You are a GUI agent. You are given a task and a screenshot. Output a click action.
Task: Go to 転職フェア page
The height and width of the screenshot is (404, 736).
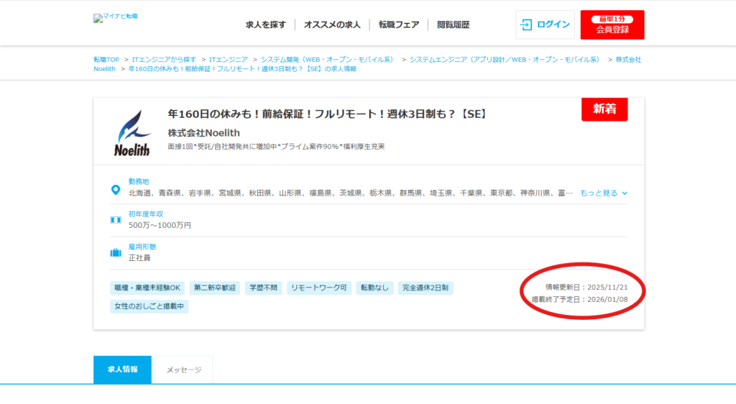[399, 24]
